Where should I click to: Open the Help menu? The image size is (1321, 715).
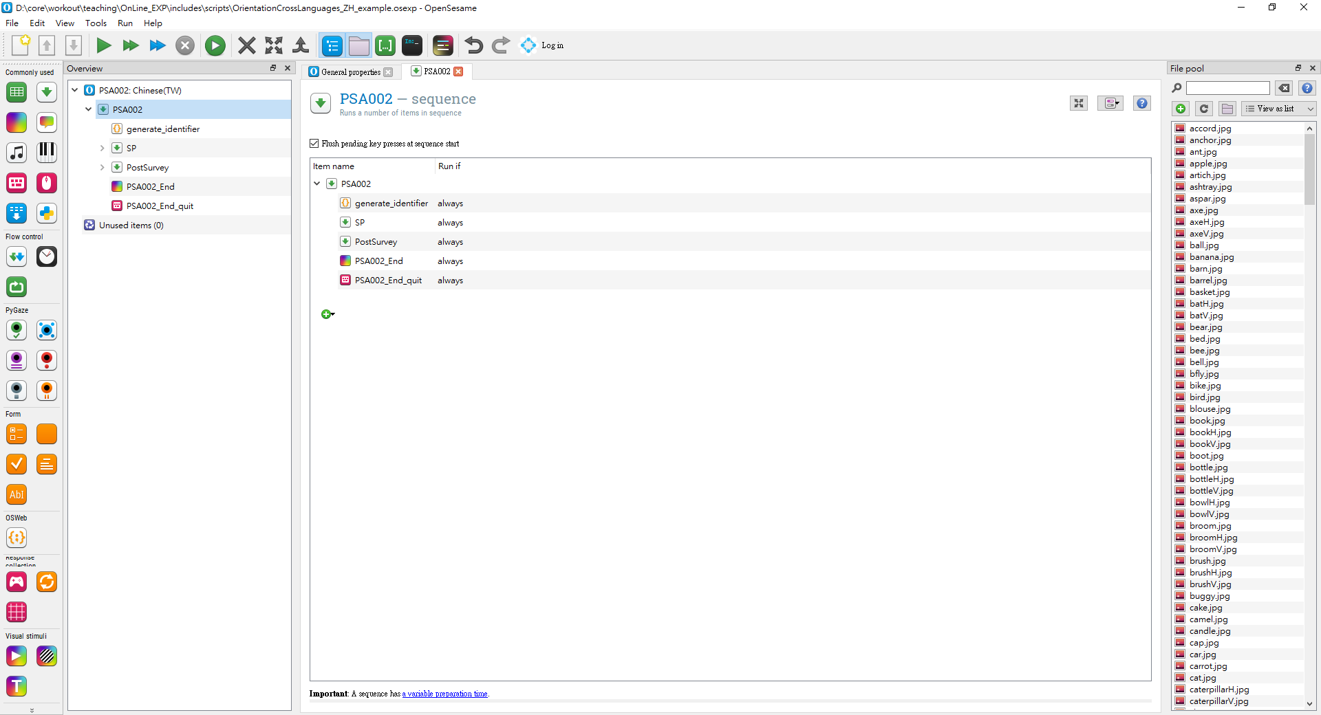pyautogui.click(x=153, y=23)
